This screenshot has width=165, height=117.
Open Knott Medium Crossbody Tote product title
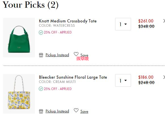coord(68,21)
